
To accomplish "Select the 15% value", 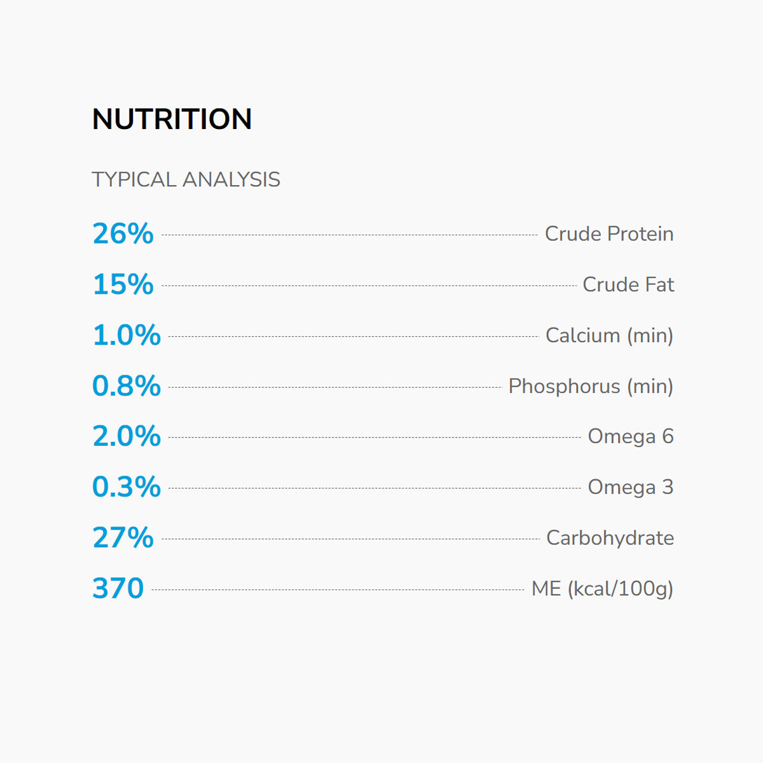I will pyautogui.click(x=123, y=284).
